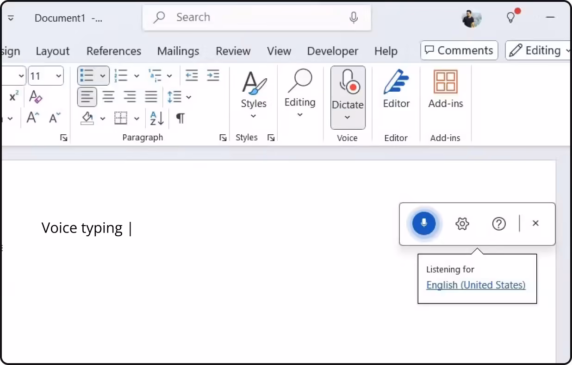
Task: Click the microphone icon in Search box
Action: [x=354, y=18]
